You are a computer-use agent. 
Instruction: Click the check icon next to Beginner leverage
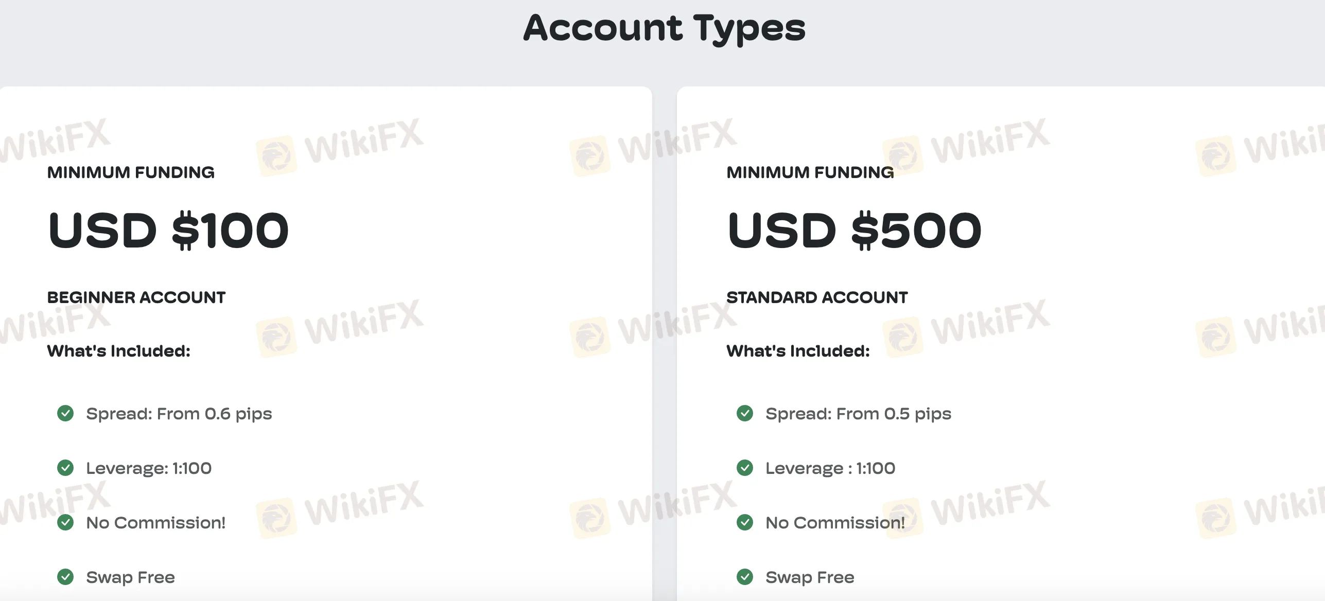pyautogui.click(x=65, y=468)
